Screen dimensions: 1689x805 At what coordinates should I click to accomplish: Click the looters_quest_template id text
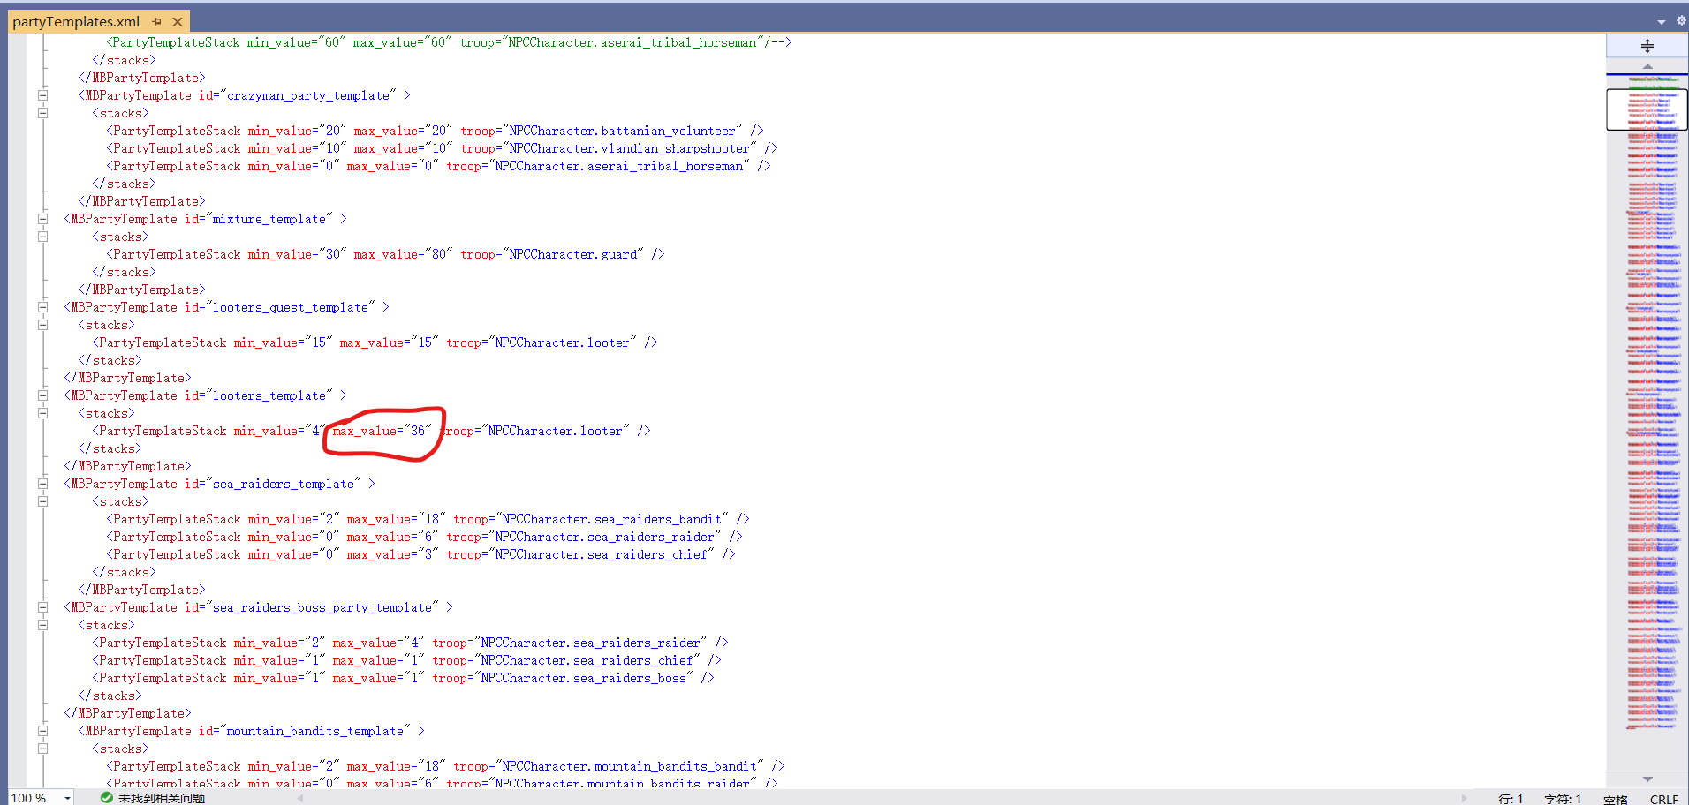[291, 307]
